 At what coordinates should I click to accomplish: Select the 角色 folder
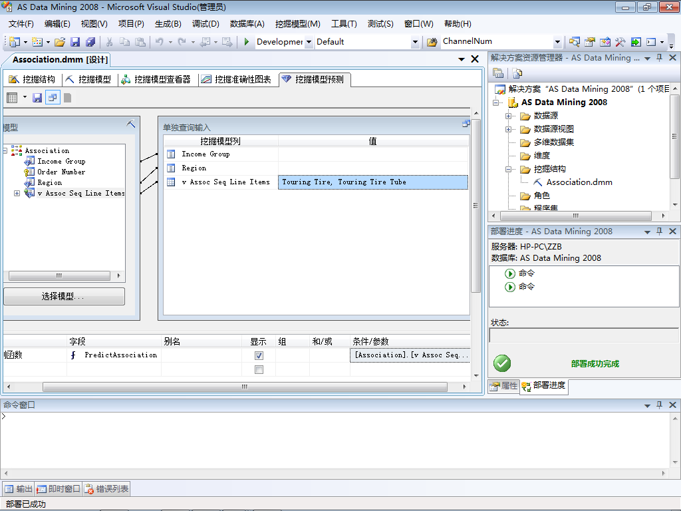pos(541,196)
